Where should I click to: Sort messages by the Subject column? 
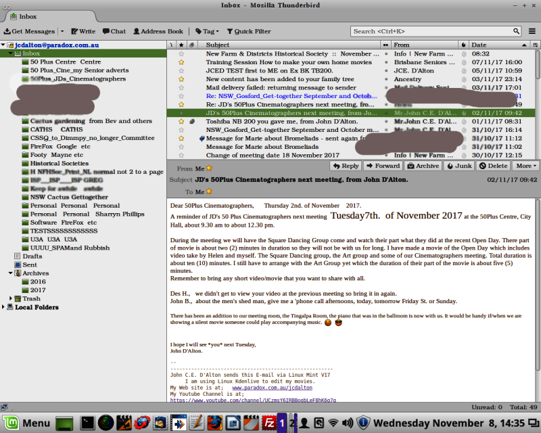coord(288,45)
